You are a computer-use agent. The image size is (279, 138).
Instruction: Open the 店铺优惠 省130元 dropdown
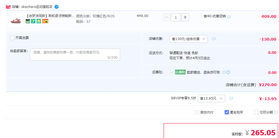(x=189, y=39)
